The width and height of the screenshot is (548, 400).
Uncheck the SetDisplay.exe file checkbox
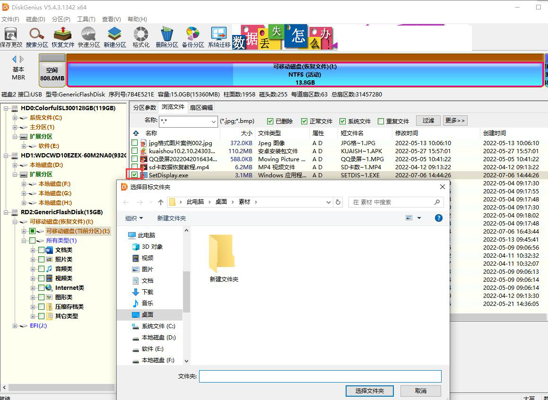[x=135, y=175]
